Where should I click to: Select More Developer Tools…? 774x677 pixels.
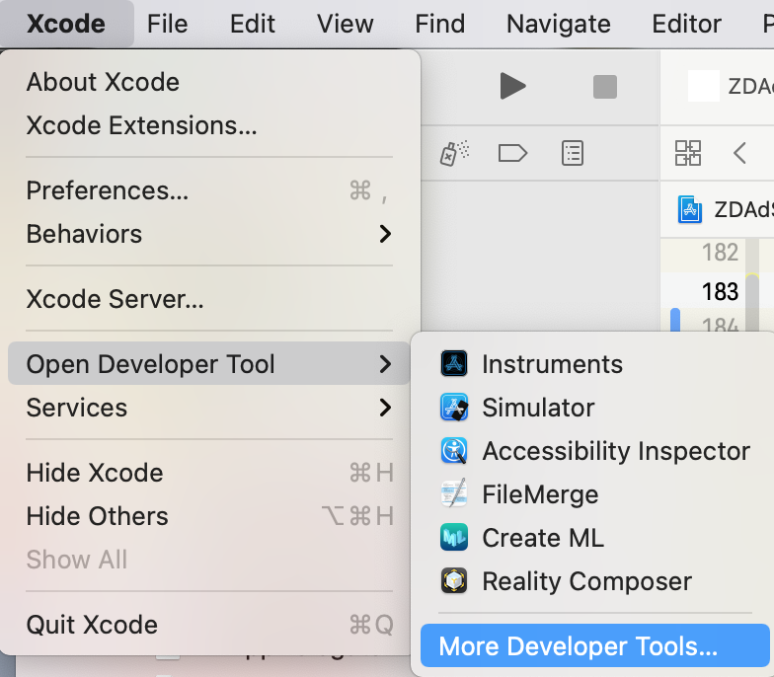pos(594,645)
